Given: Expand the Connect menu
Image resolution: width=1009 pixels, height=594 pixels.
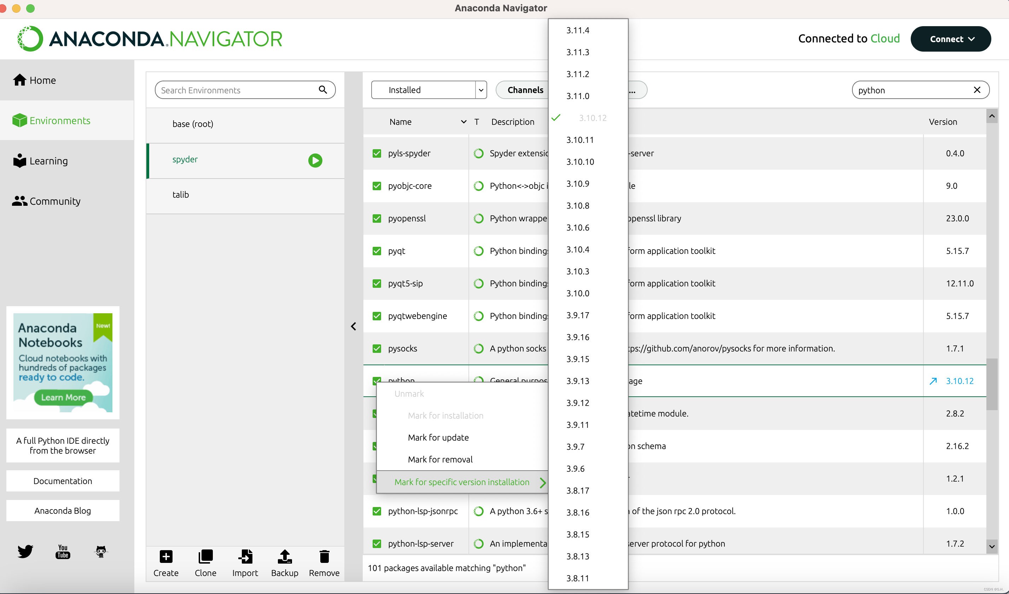Looking at the screenshot, I should pyautogui.click(x=951, y=39).
